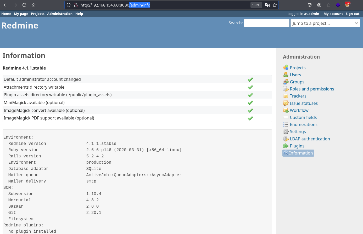This screenshot has height=234, width=363.
Task: Open the admin user profile link
Action: (314, 14)
